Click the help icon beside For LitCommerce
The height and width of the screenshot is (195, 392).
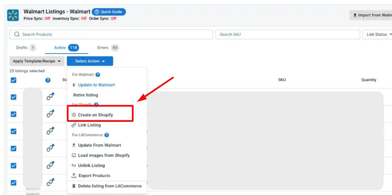pyautogui.click(x=107, y=135)
